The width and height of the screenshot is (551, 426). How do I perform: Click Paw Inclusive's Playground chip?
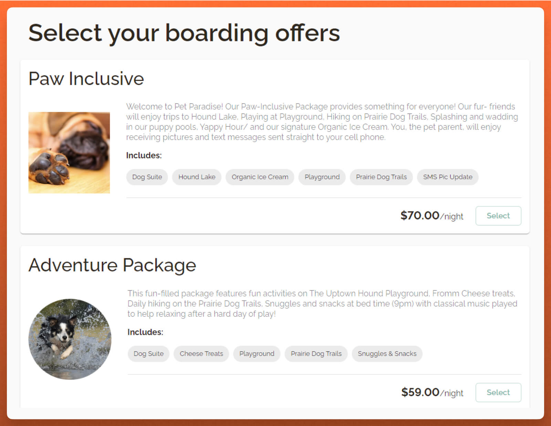pos(322,177)
